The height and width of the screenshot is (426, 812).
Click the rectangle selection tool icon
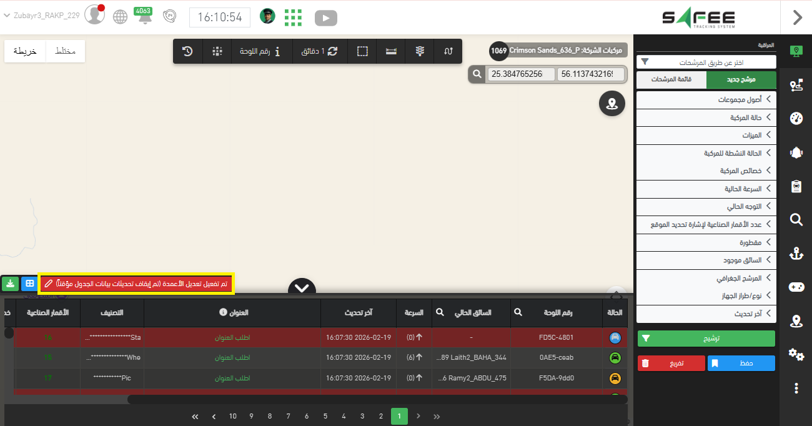(x=362, y=51)
